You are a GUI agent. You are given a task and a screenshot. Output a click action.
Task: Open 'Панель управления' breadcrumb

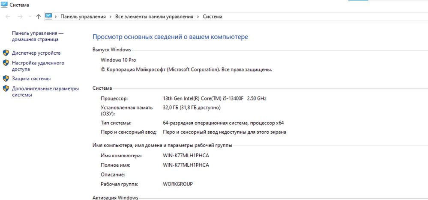83,17
